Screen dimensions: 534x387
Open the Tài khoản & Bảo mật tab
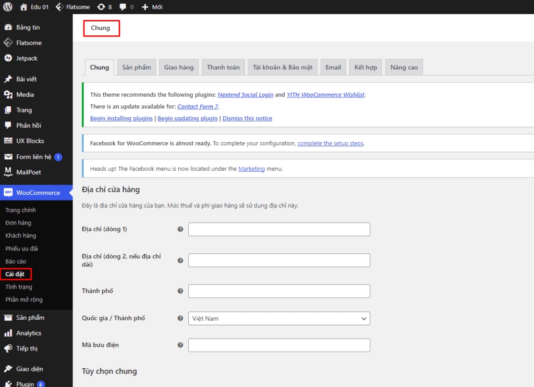[x=283, y=67]
